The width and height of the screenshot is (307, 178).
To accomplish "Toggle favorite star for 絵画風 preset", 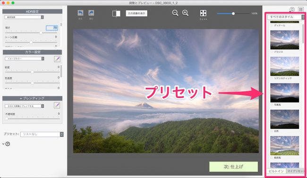I will tap(272, 158).
